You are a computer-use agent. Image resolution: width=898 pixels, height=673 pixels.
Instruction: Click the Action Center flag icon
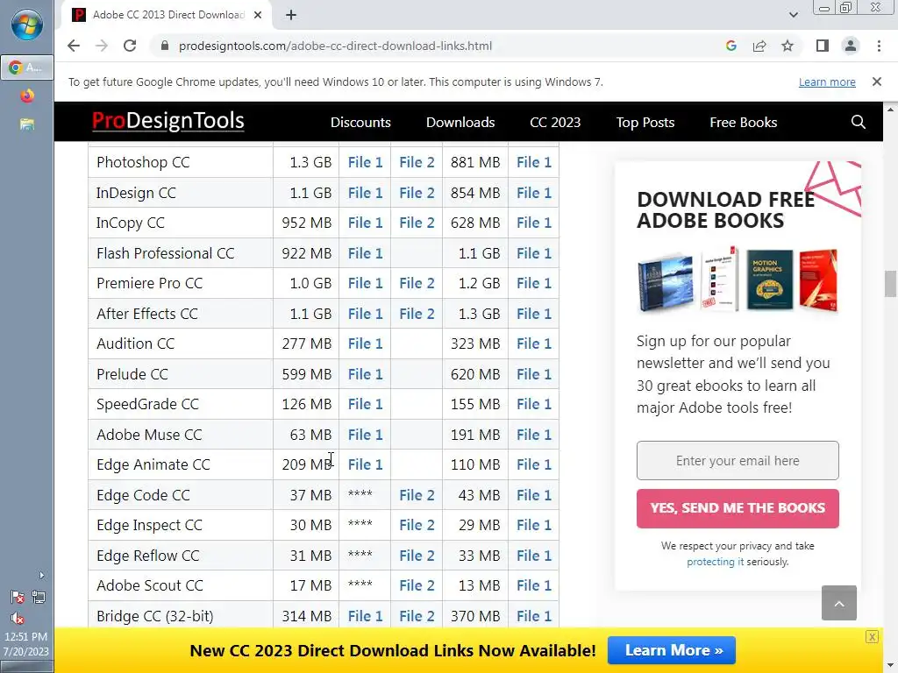point(18,598)
